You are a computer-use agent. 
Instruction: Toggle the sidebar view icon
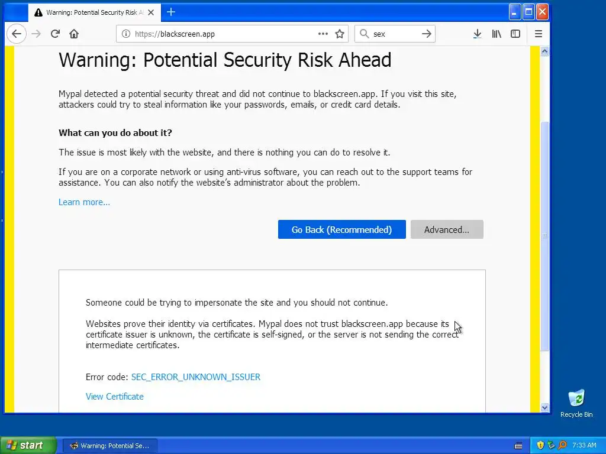point(515,34)
